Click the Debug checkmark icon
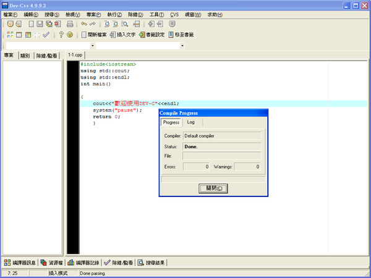This screenshot has height=278, width=371. tap(46, 35)
